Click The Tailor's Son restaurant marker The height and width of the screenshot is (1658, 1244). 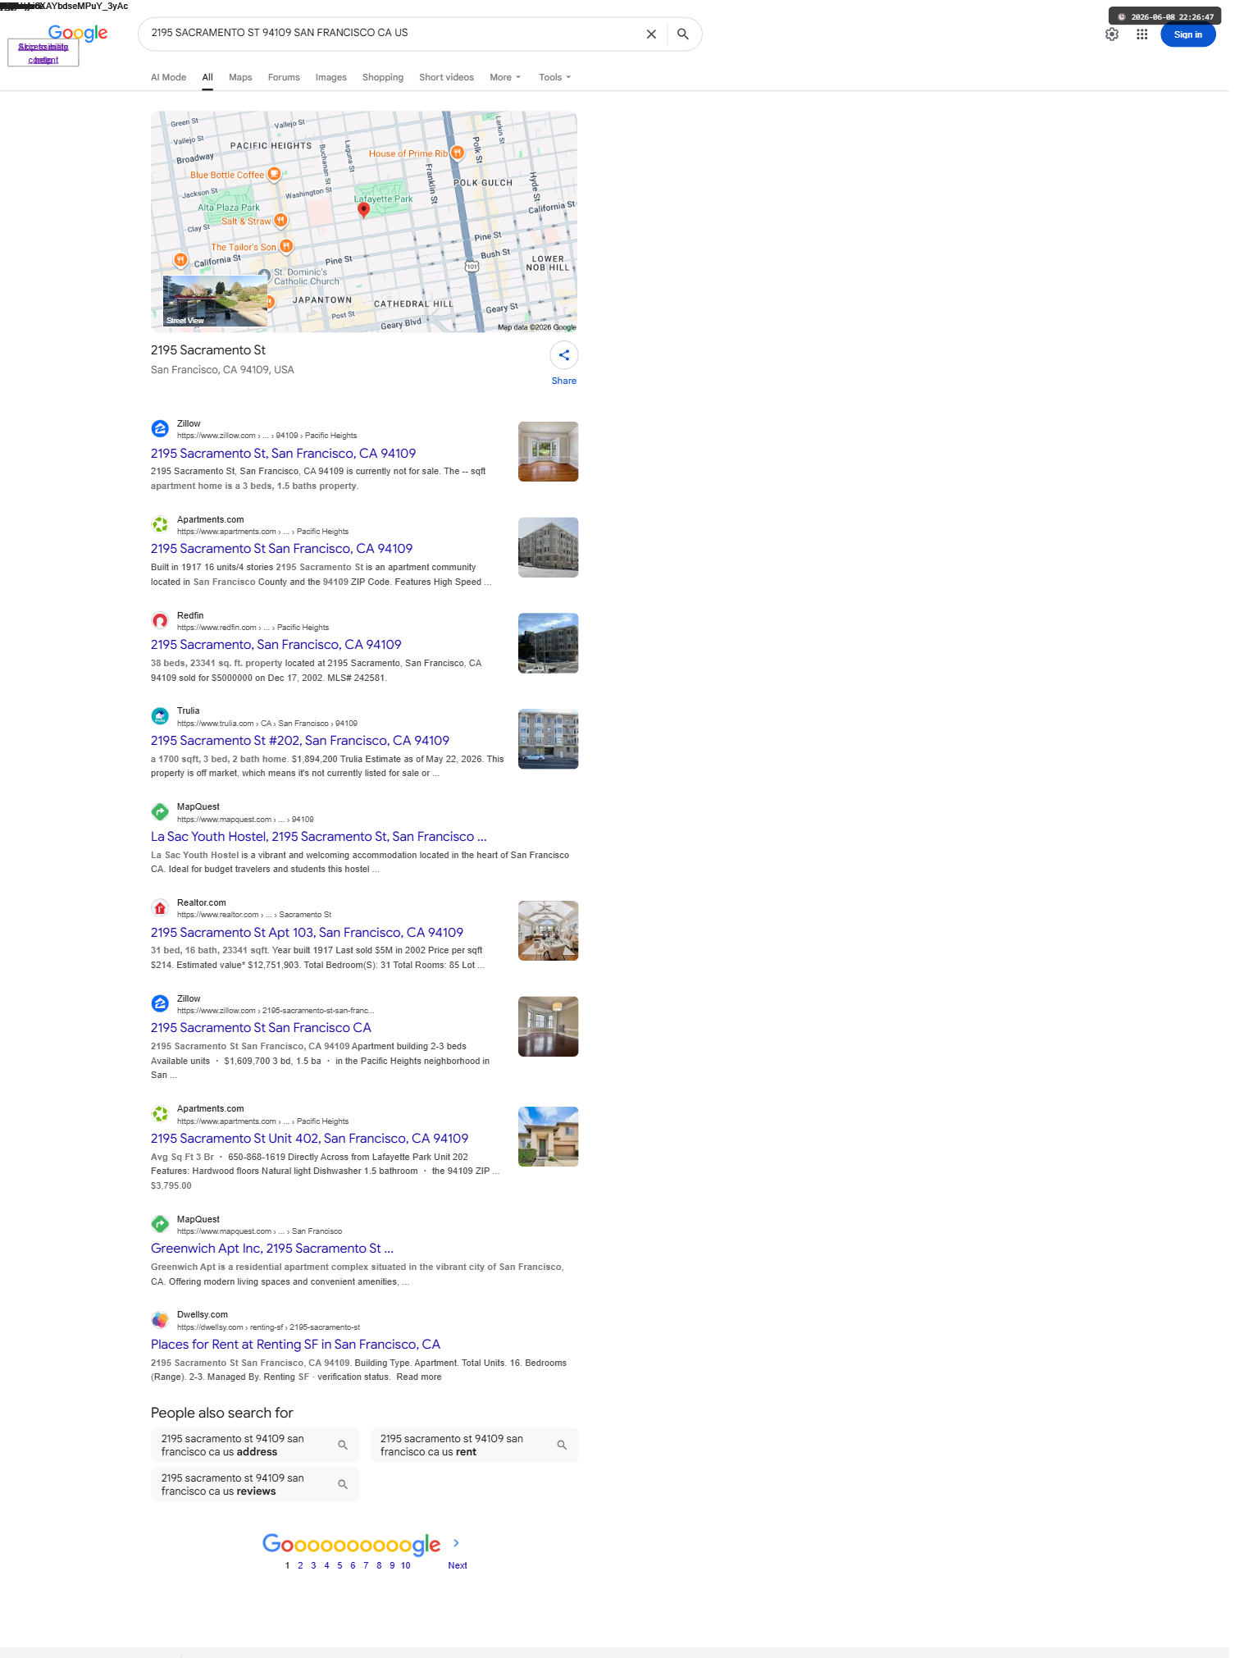(286, 246)
